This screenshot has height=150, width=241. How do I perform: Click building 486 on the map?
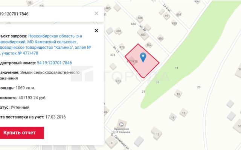click(x=160, y=39)
